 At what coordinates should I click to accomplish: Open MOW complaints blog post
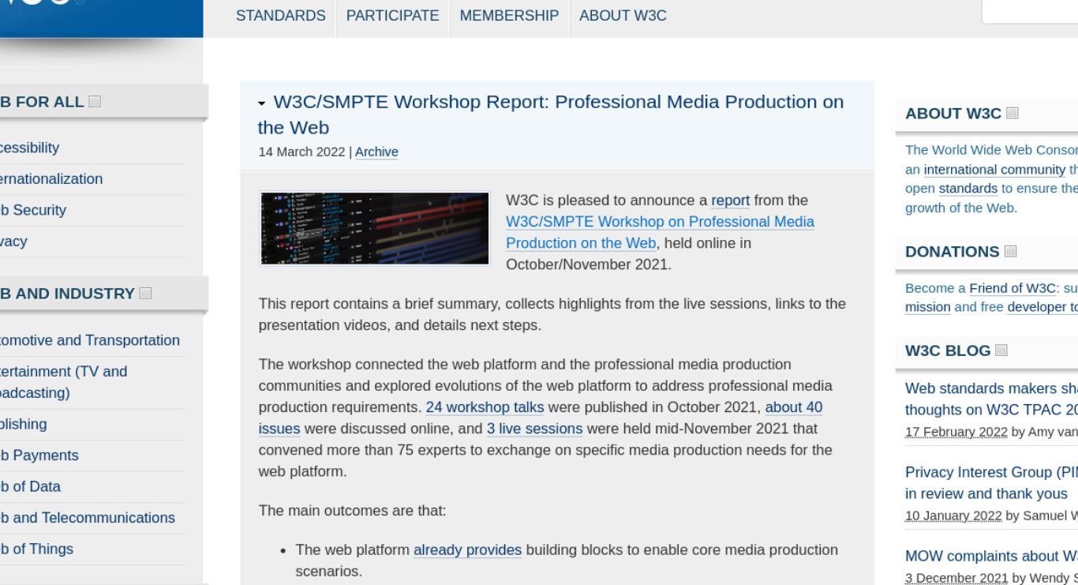[x=991, y=556]
